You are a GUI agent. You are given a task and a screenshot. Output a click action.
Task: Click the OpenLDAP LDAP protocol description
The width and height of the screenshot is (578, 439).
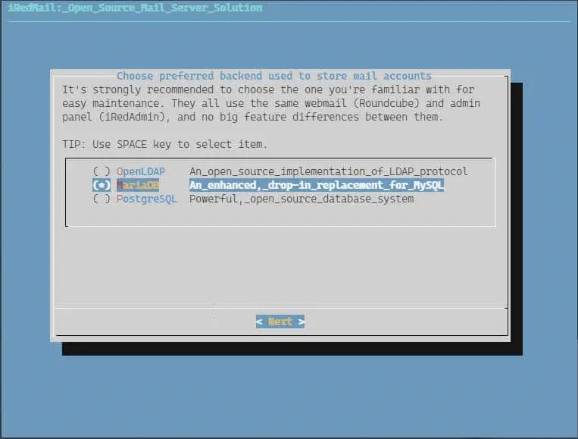pos(328,171)
